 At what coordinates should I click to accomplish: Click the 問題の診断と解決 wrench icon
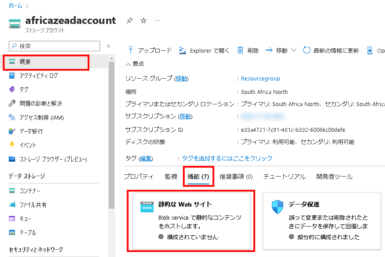[x=12, y=103]
